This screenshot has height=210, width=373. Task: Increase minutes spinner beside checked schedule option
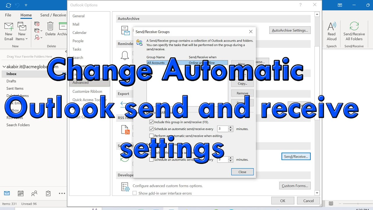pyautogui.click(x=231, y=127)
